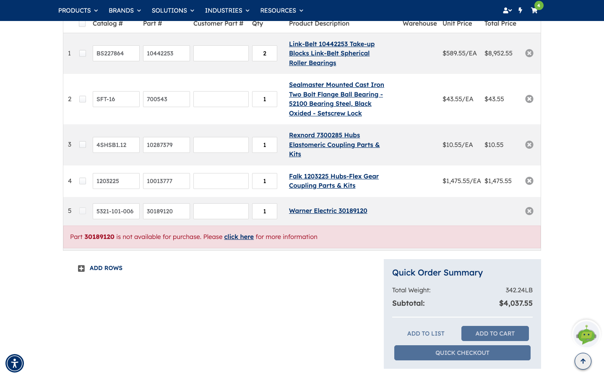Image resolution: width=604 pixels, height=378 pixels.
Task: Open Rexnord 7300285 Hubs product link
Action: pos(334,145)
